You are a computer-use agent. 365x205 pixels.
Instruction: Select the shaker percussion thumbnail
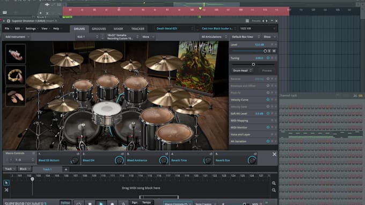coord(16,54)
